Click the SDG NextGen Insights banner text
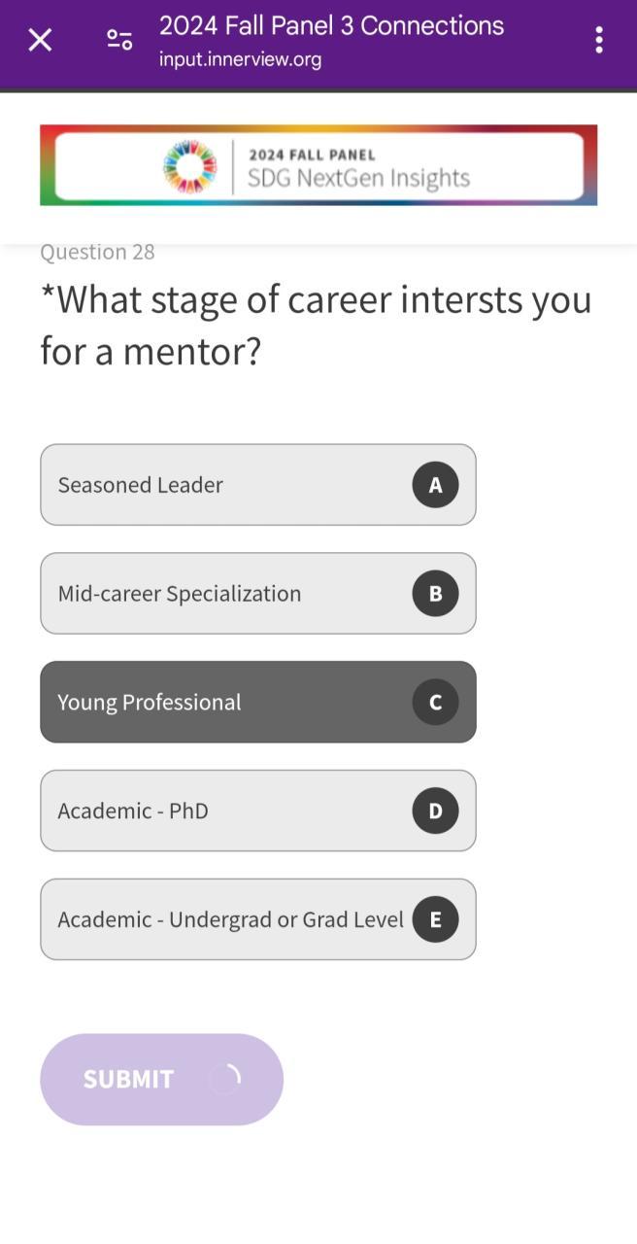 [x=358, y=178]
